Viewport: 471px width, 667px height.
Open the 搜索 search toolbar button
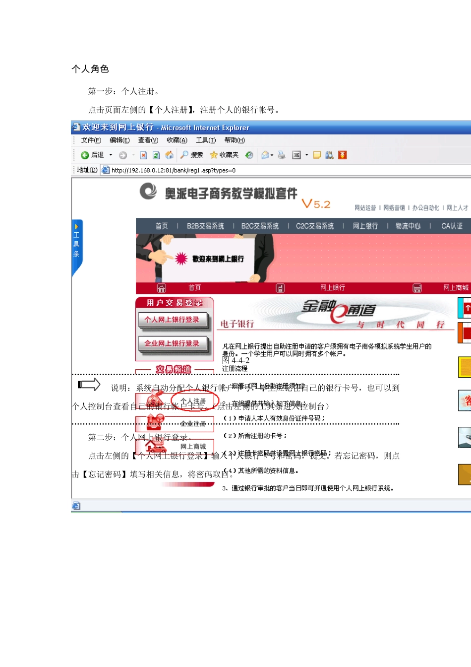(191, 155)
